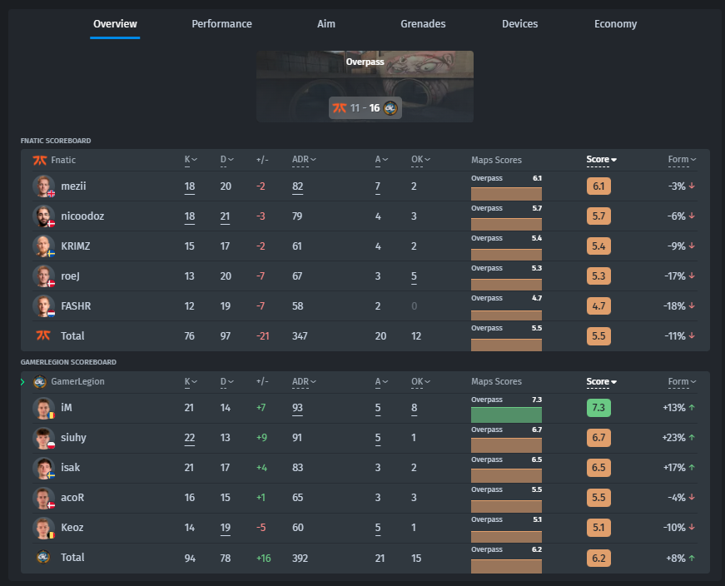Switch to the Performance tab
725x586 pixels.
point(221,23)
